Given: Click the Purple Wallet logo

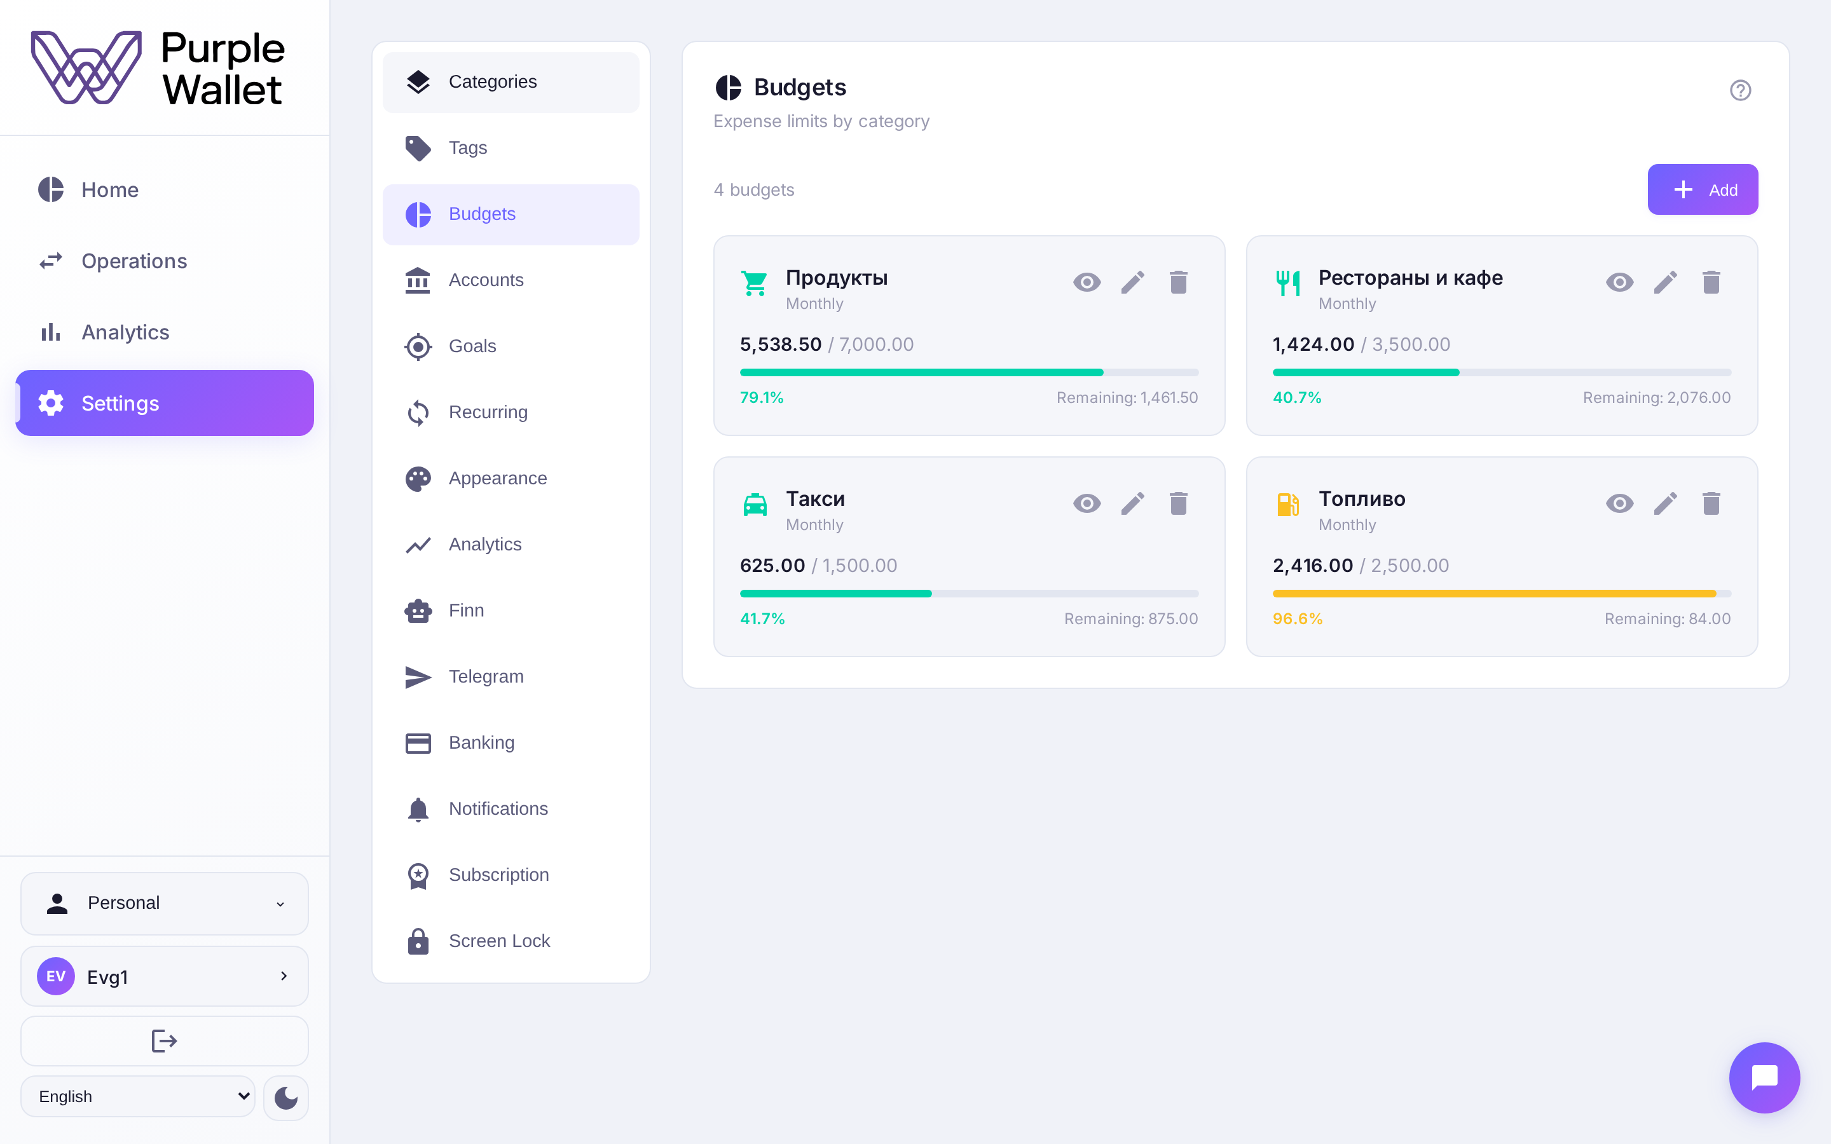Looking at the screenshot, I should point(158,67).
